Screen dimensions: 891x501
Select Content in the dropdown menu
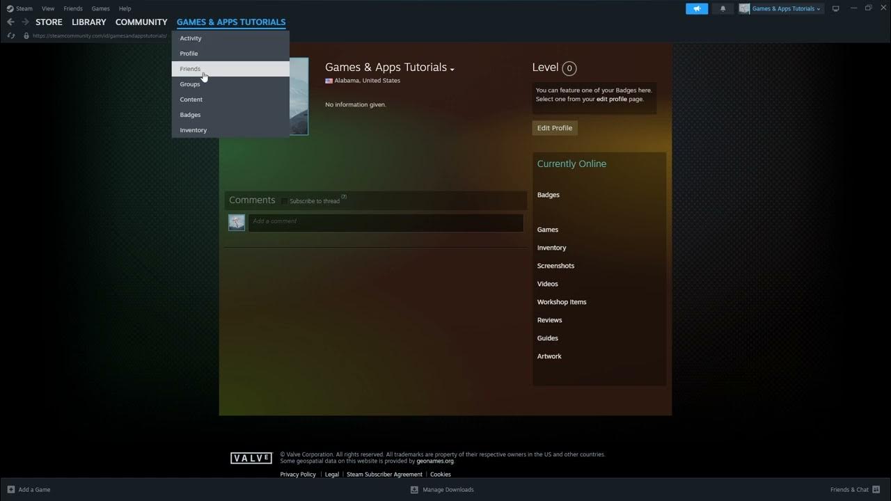[230, 100]
